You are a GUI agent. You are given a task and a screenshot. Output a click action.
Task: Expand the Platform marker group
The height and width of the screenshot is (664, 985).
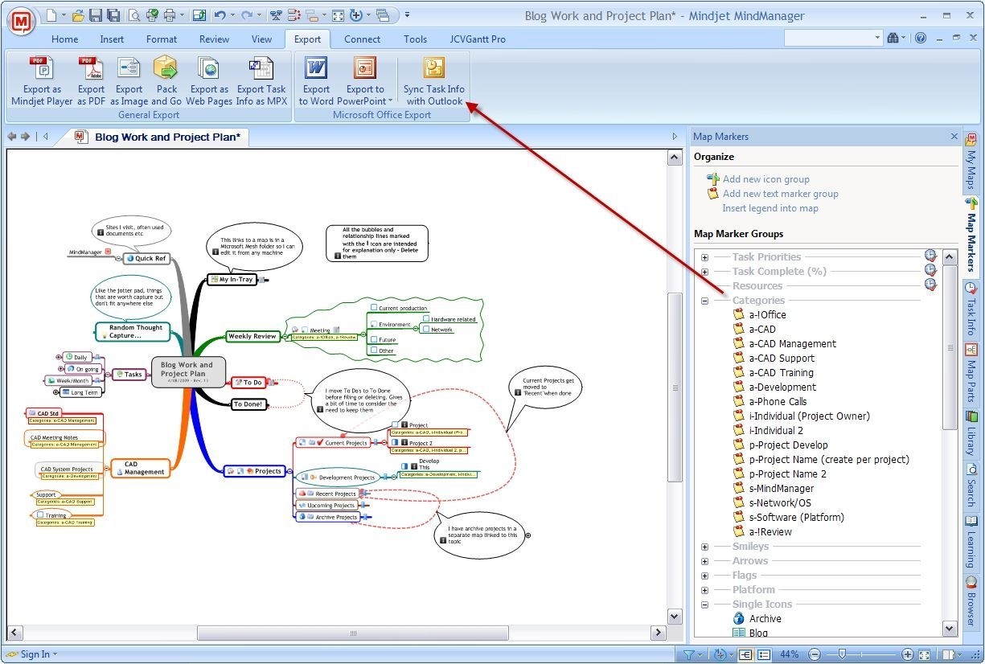tap(705, 590)
